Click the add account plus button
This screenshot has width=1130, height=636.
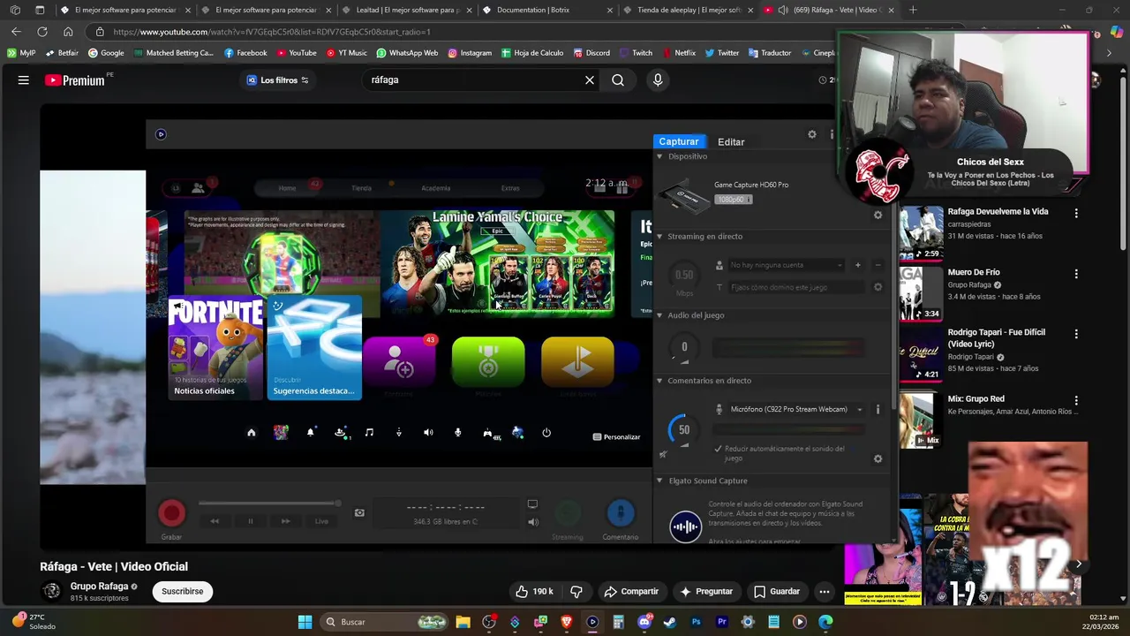(x=857, y=265)
